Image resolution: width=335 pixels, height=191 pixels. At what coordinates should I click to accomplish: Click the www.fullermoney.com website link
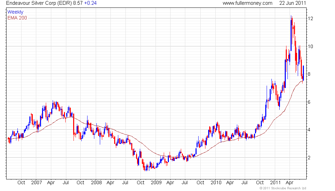pyautogui.click(x=247, y=3)
